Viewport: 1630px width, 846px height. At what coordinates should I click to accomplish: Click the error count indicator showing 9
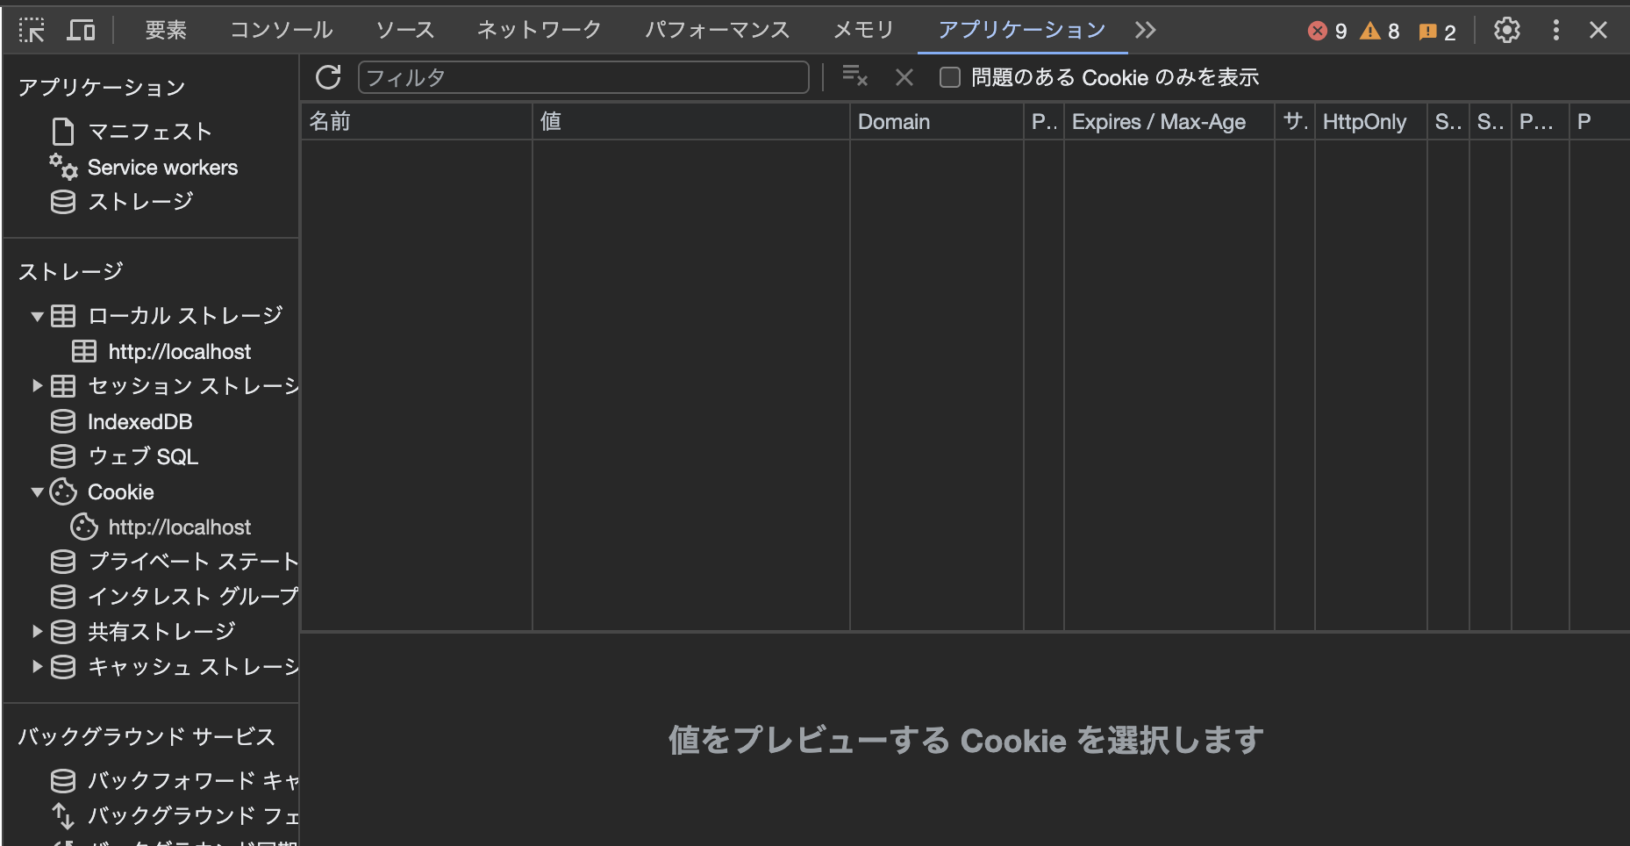tap(1327, 31)
